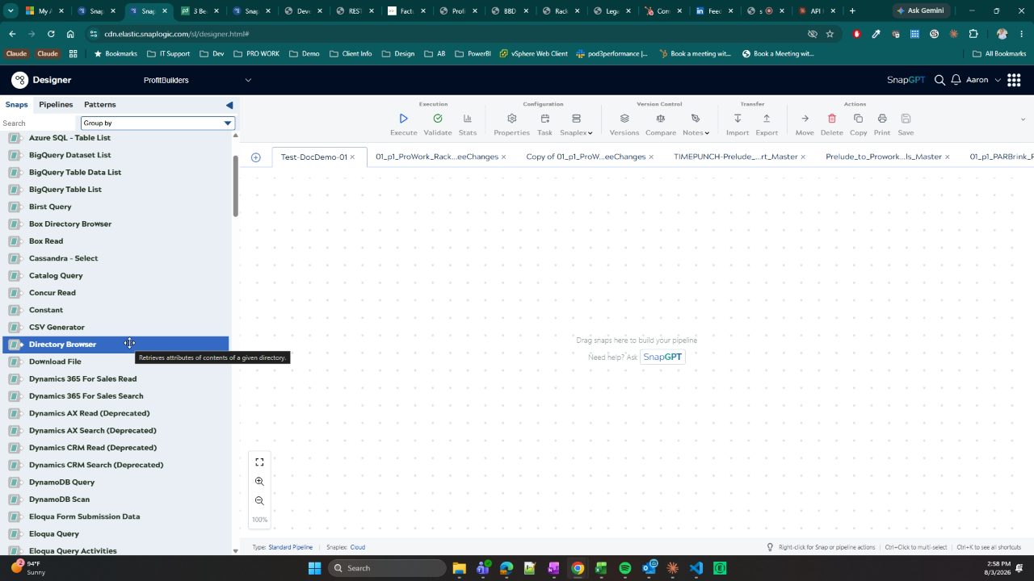The image size is (1034, 581).
Task: Select the Dynamics 365 For Sales Read snap
Action: point(82,378)
